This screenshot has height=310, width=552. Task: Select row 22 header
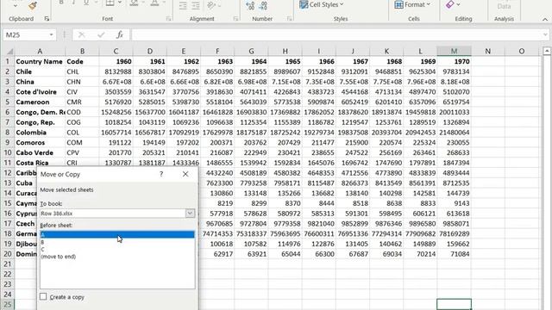[8, 274]
